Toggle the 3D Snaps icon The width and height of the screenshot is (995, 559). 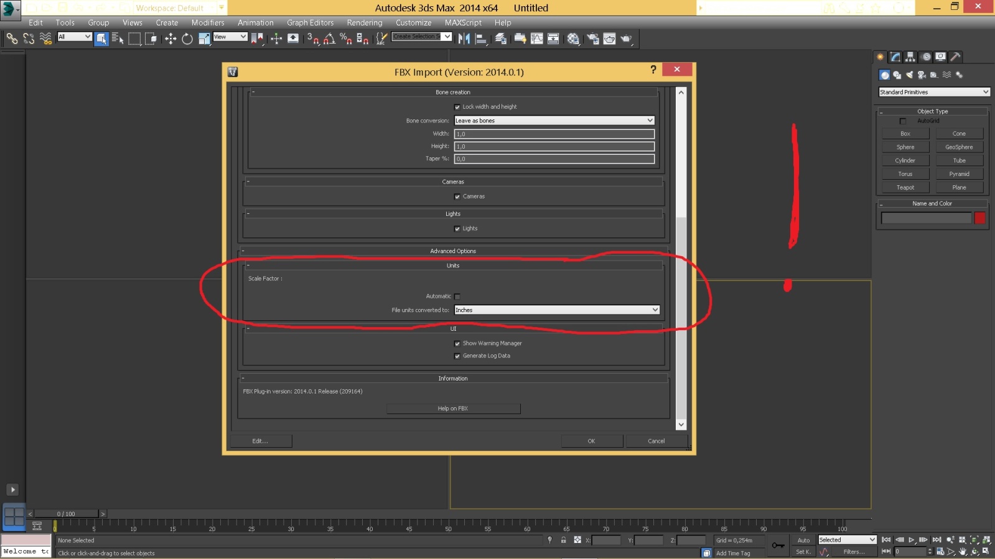point(313,39)
